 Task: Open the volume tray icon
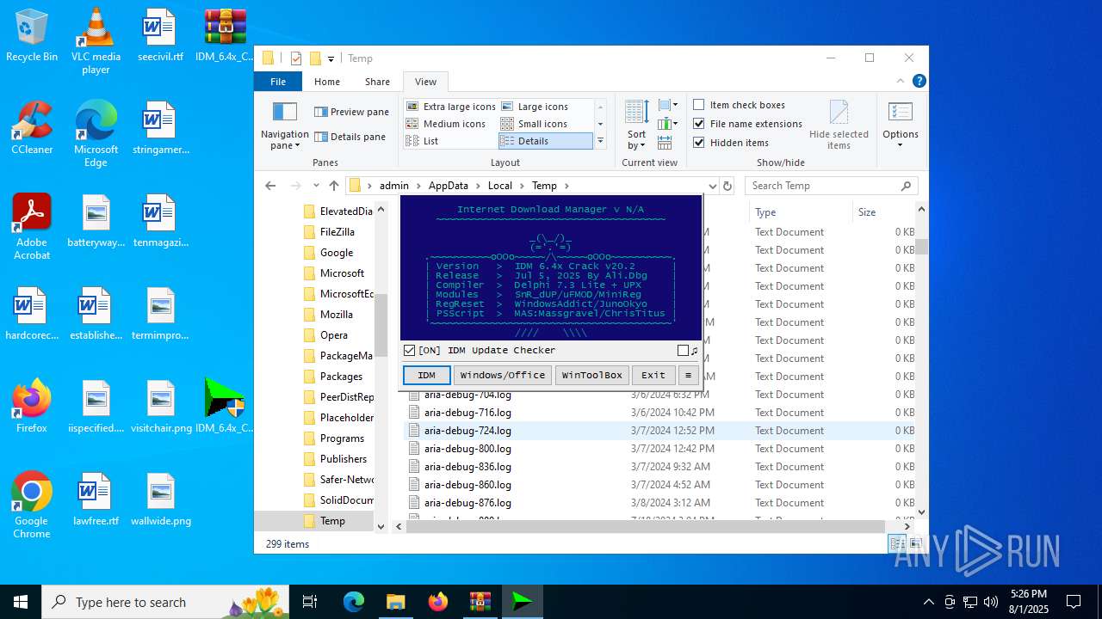pyautogui.click(x=991, y=602)
